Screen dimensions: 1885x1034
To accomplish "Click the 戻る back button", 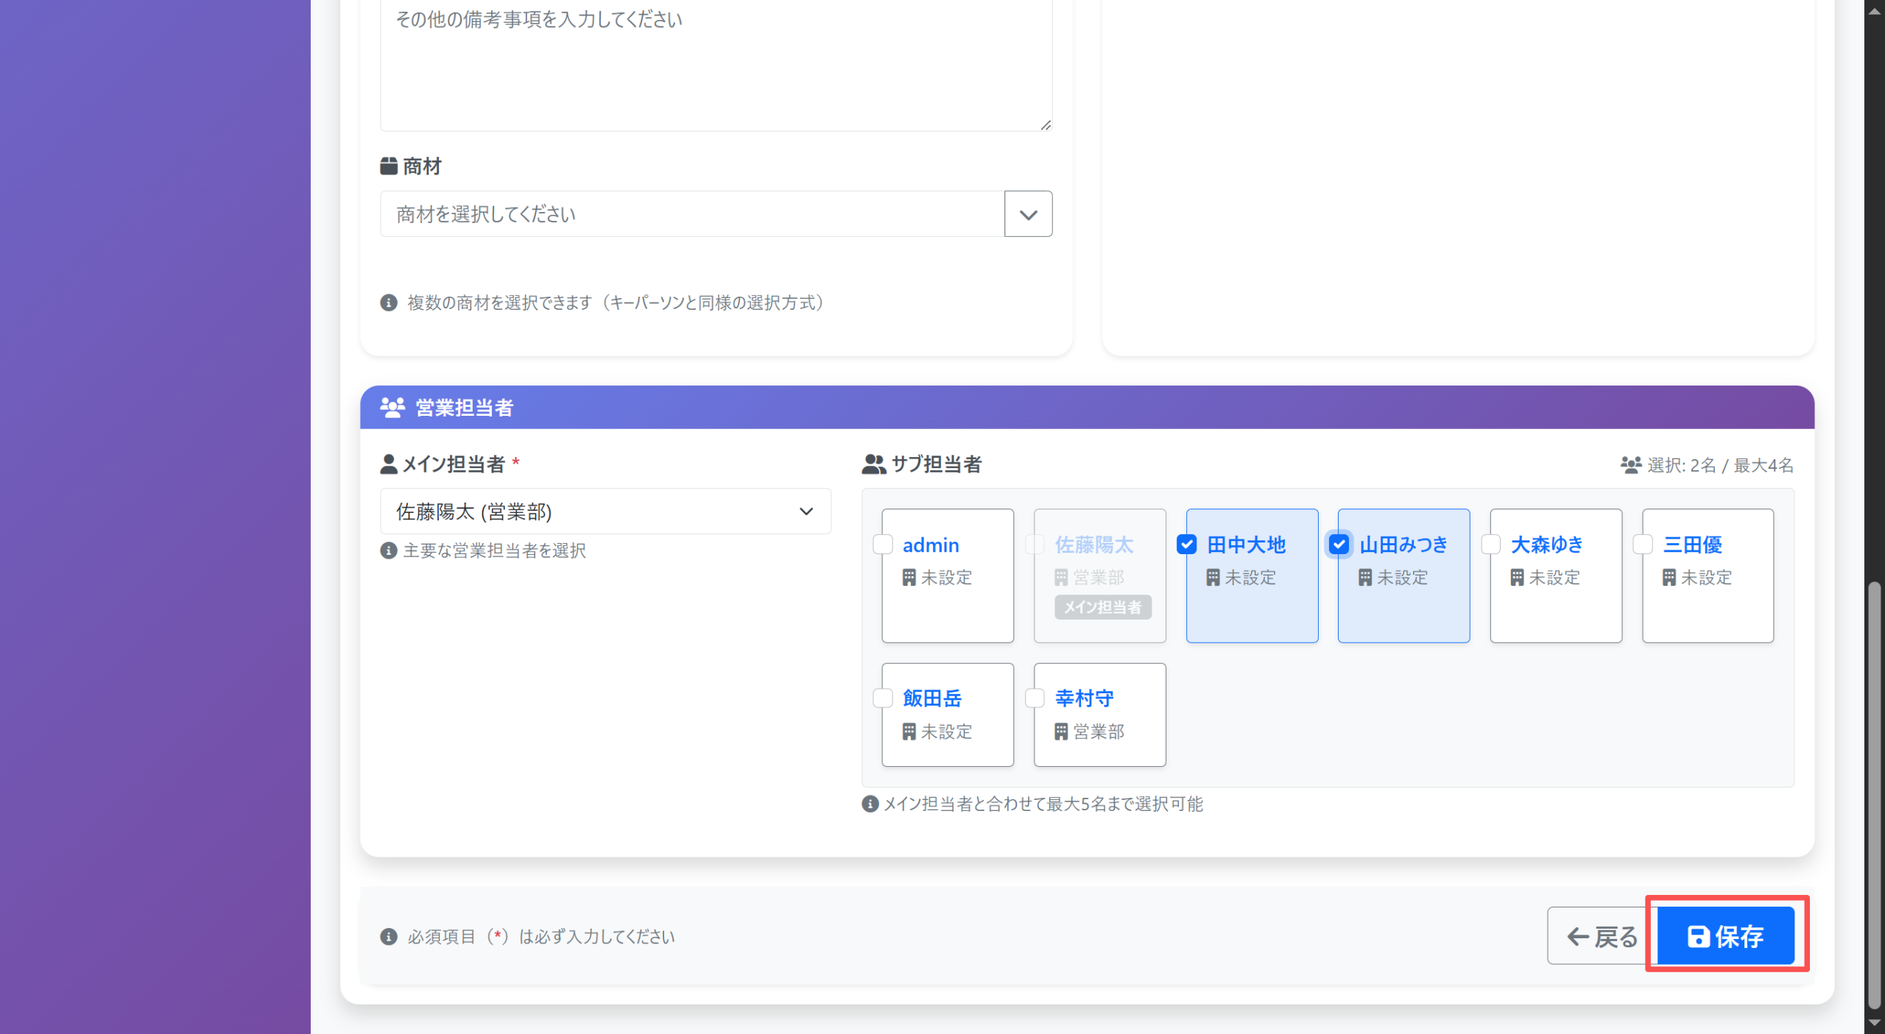I will [1596, 936].
